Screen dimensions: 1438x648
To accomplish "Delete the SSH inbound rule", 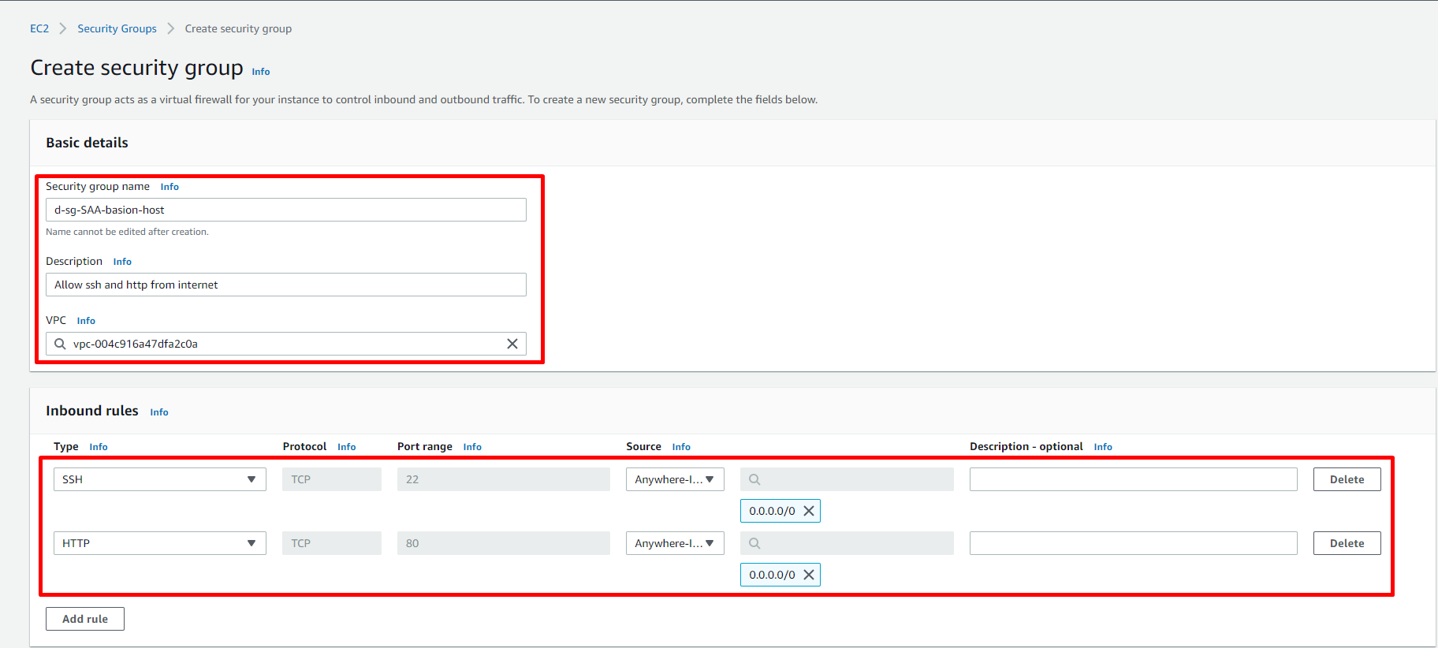I will 1347,479.
